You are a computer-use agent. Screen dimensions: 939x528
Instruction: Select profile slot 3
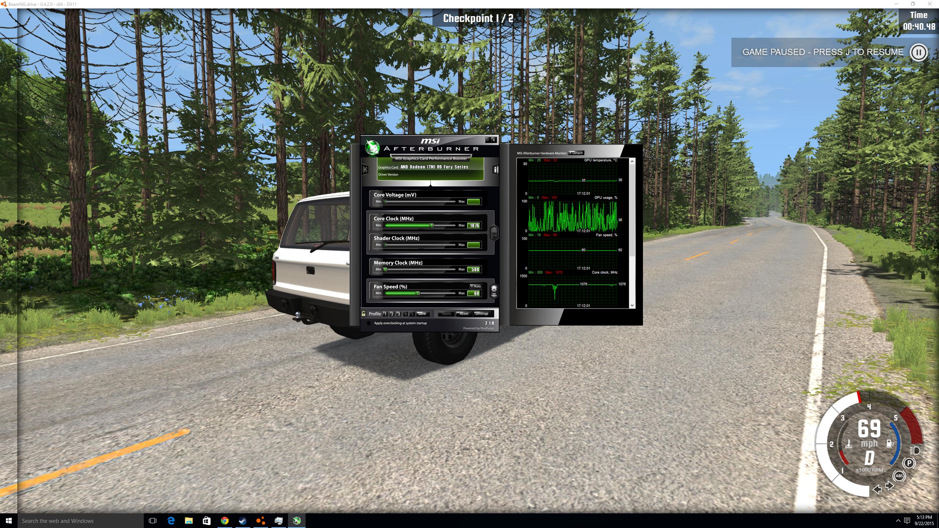pos(398,314)
